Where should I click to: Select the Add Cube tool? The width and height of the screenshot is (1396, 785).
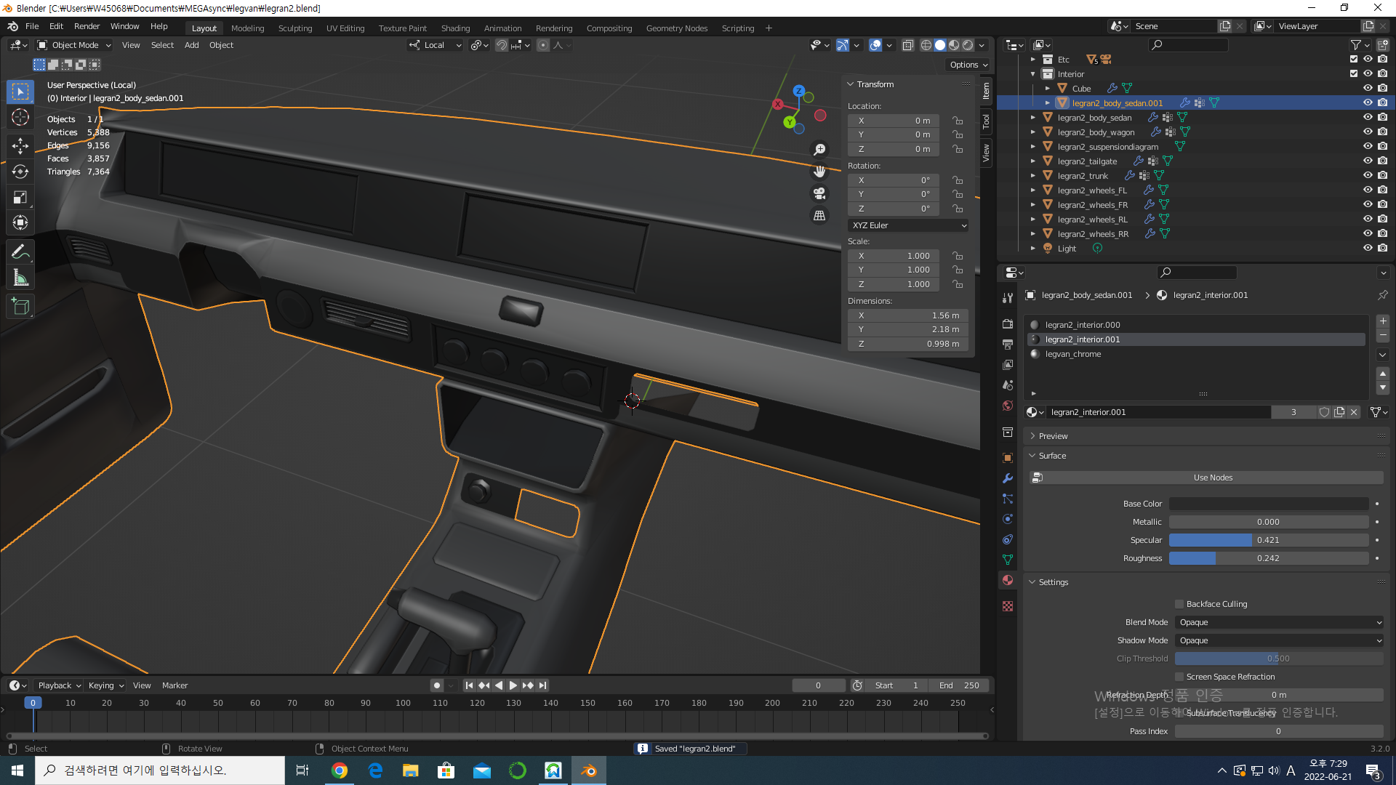pos(20,307)
